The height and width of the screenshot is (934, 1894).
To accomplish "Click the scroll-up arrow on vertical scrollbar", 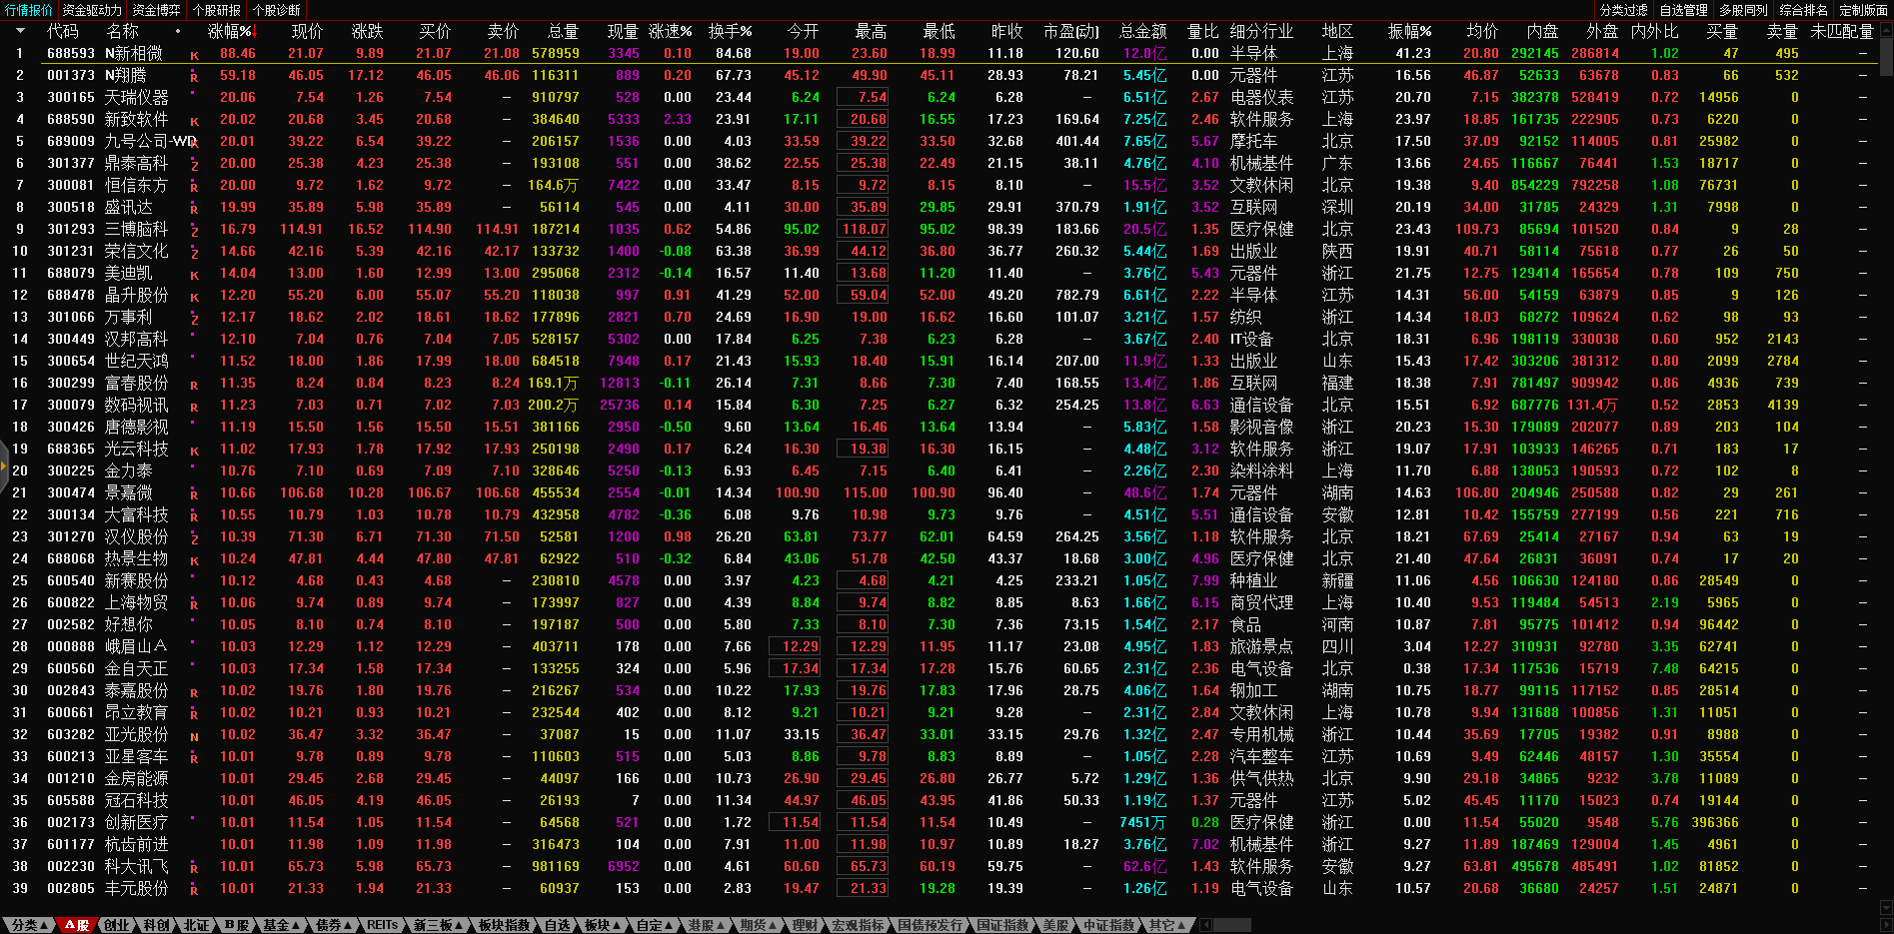I will [x=1885, y=29].
